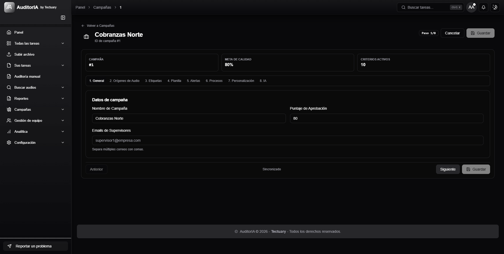
Task: Open the AA user avatar menu
Action: click(471, 7)
